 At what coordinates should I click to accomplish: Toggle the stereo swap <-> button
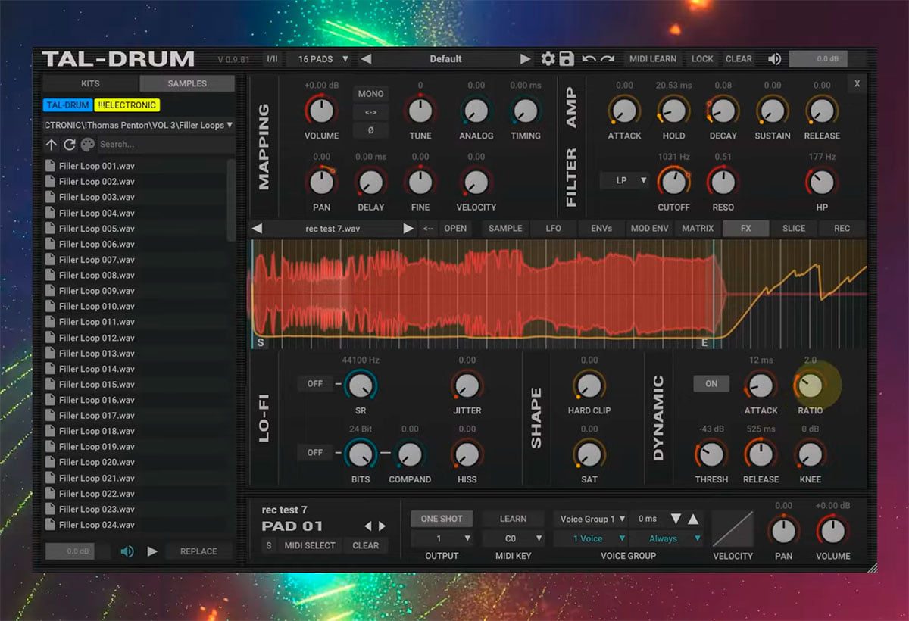tap(371, 112)
